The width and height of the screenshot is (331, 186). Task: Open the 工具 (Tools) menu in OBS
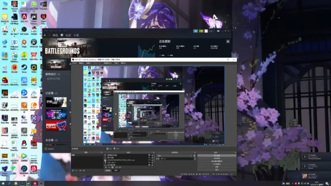point(116,63)
